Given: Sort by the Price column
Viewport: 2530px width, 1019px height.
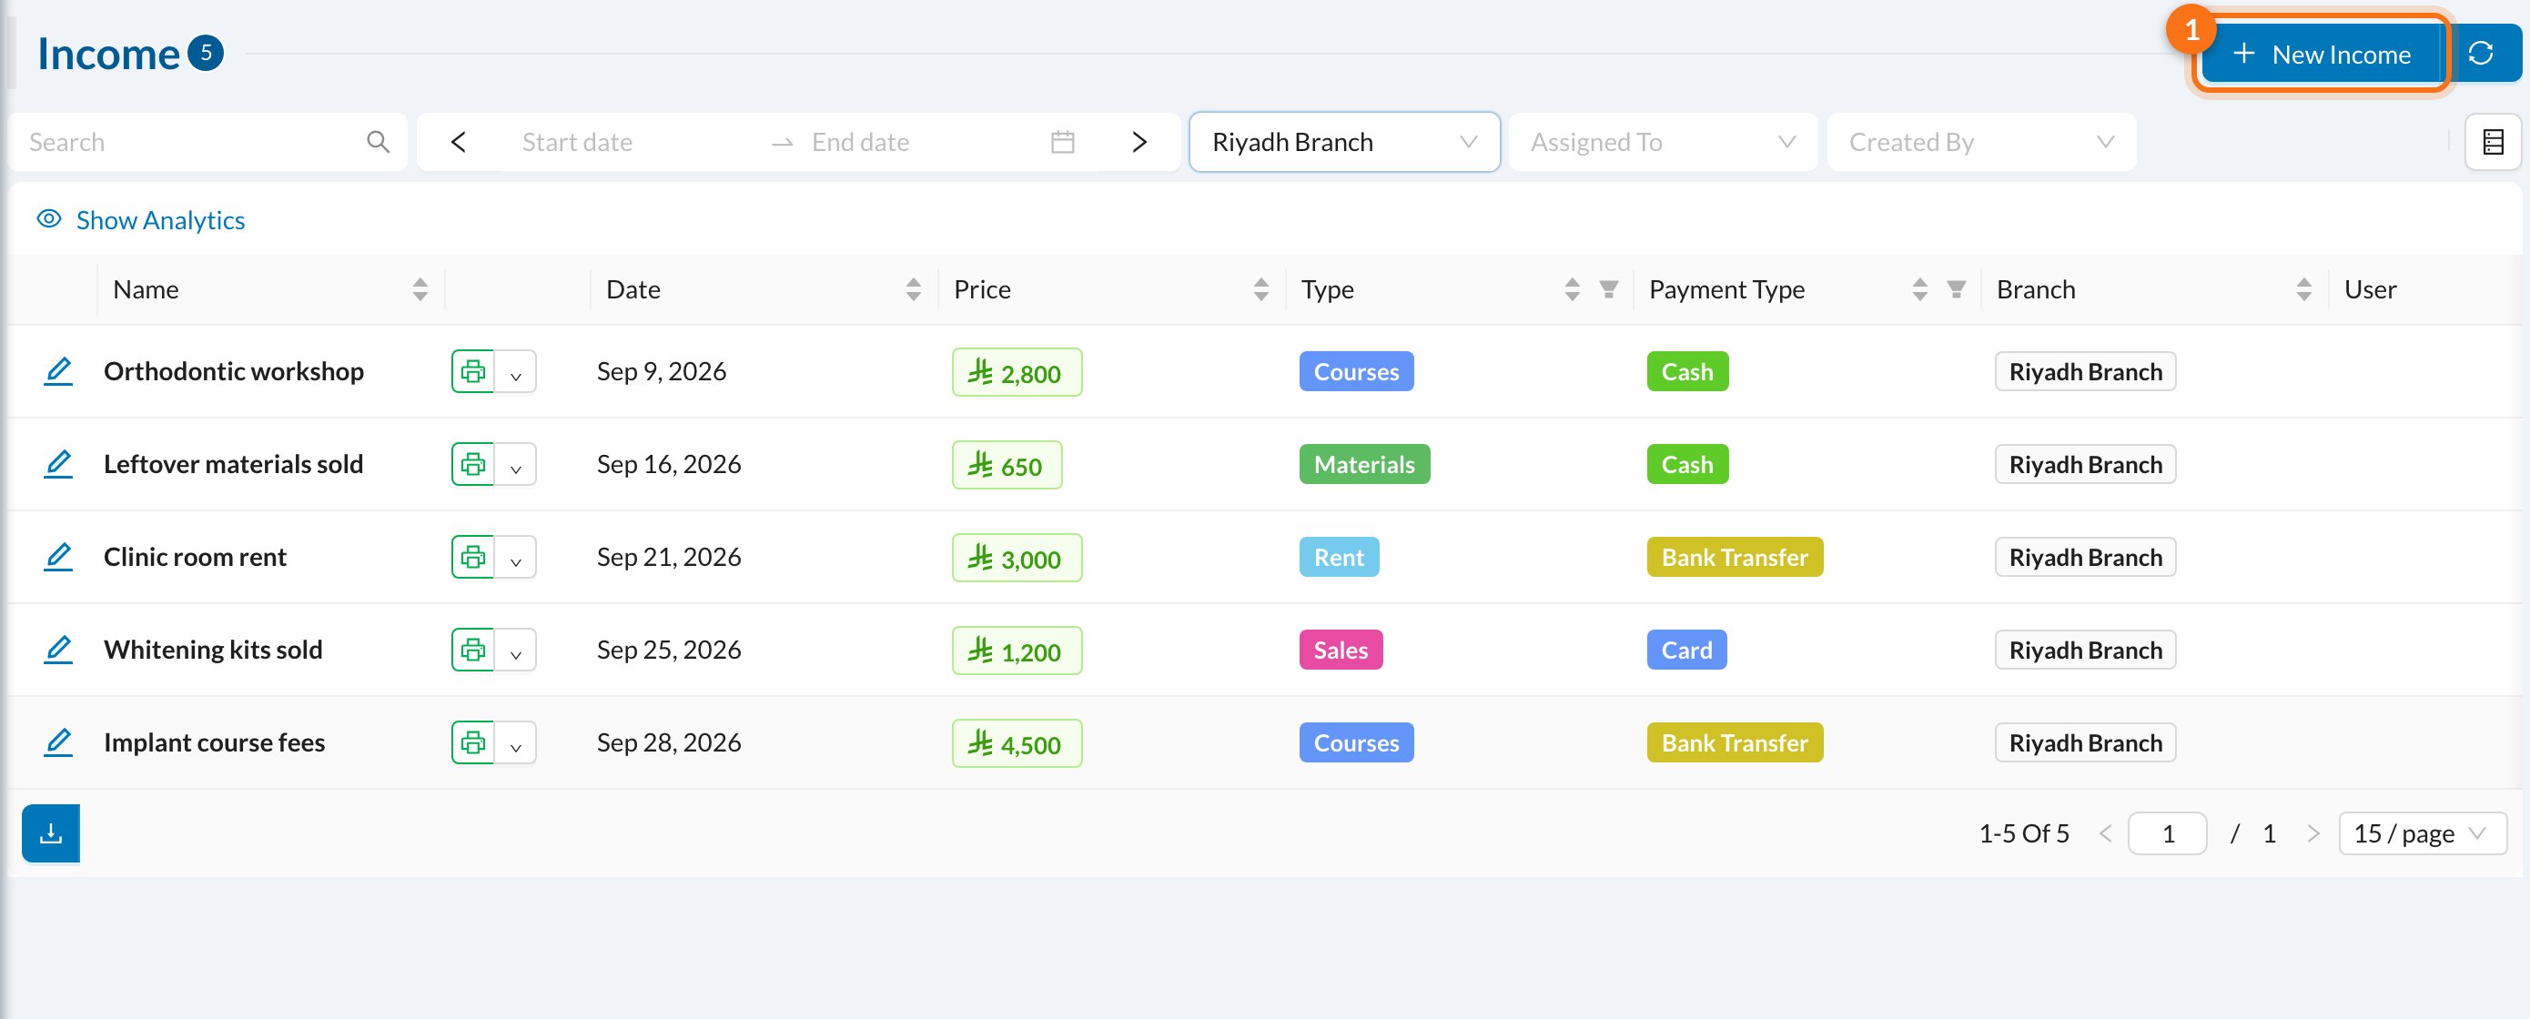Looking at the screenshot, I should click(x=1261, y=289).
